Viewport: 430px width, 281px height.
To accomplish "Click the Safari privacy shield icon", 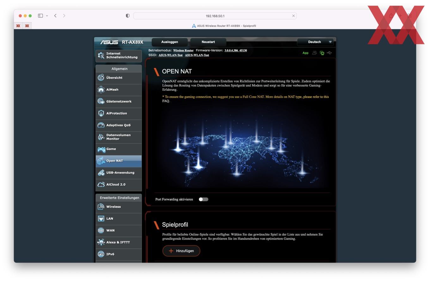I will click(128, 16).
